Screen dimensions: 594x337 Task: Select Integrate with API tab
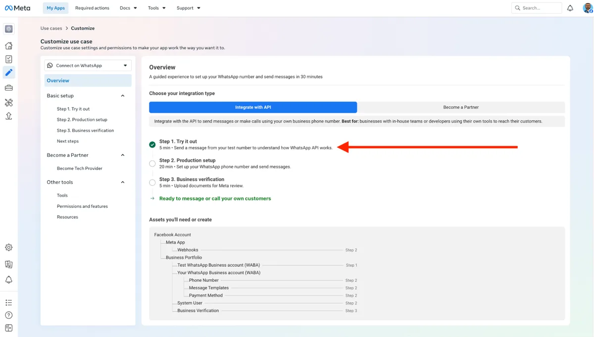click(253, 107)
